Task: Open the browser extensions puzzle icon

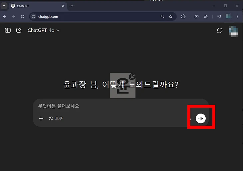Action: coord(183,16)
